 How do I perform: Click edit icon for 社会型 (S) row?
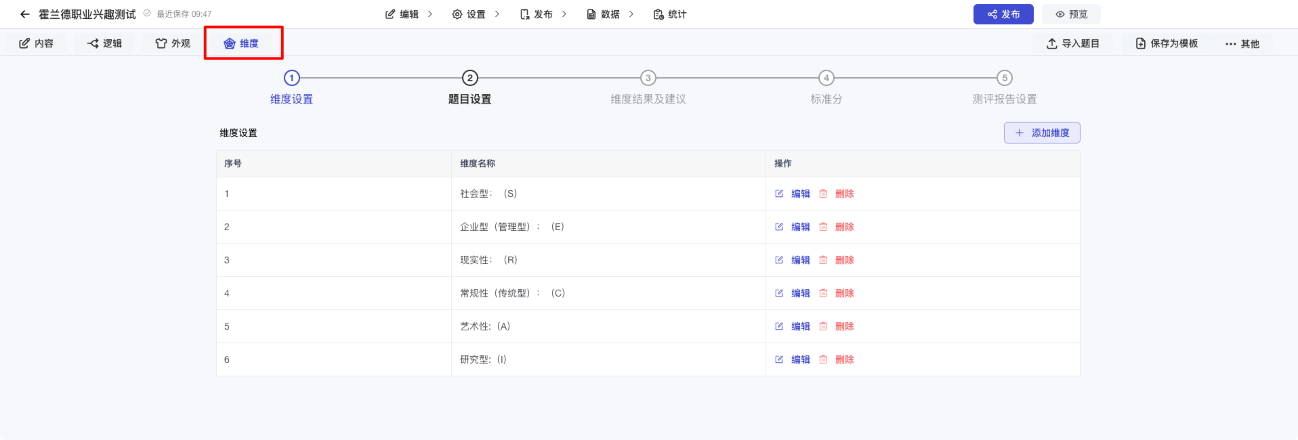tap(779, 194)
